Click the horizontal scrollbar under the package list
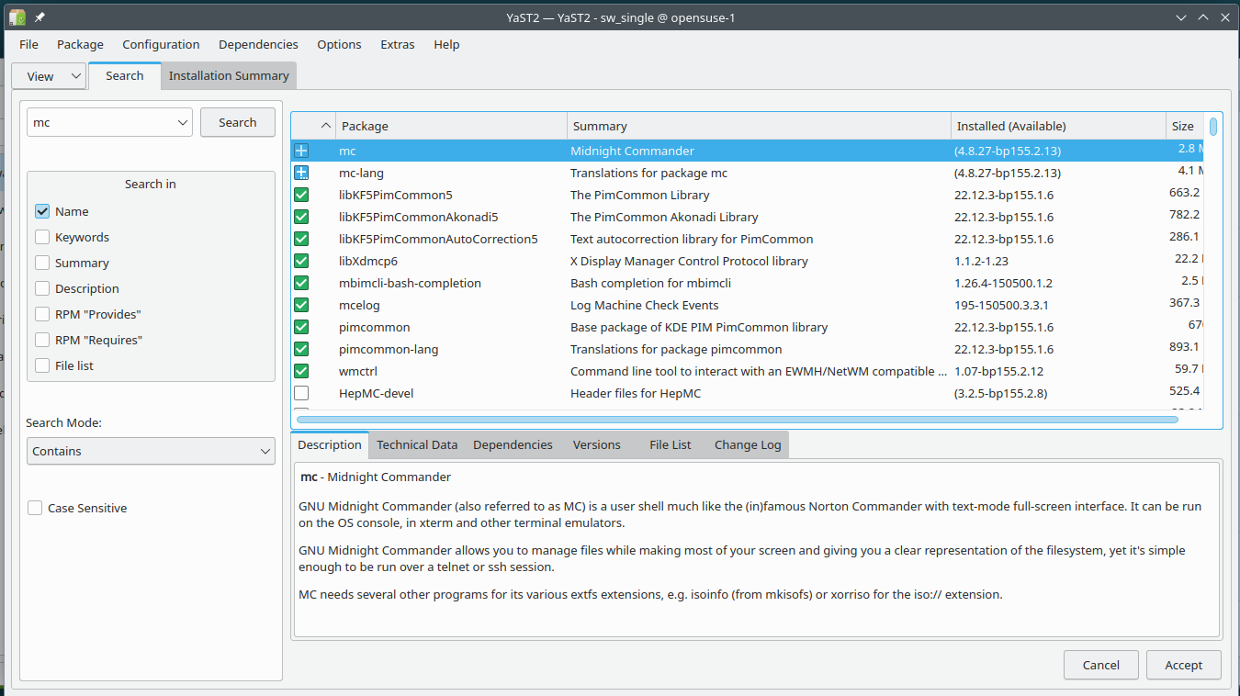 click(737, 420)
